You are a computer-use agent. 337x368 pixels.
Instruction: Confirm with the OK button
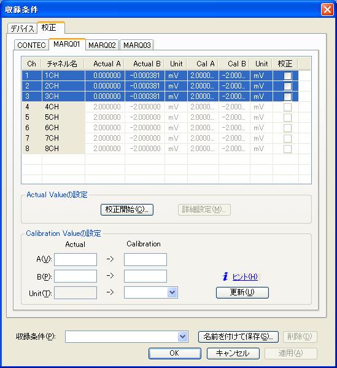[x=175, y=353]
